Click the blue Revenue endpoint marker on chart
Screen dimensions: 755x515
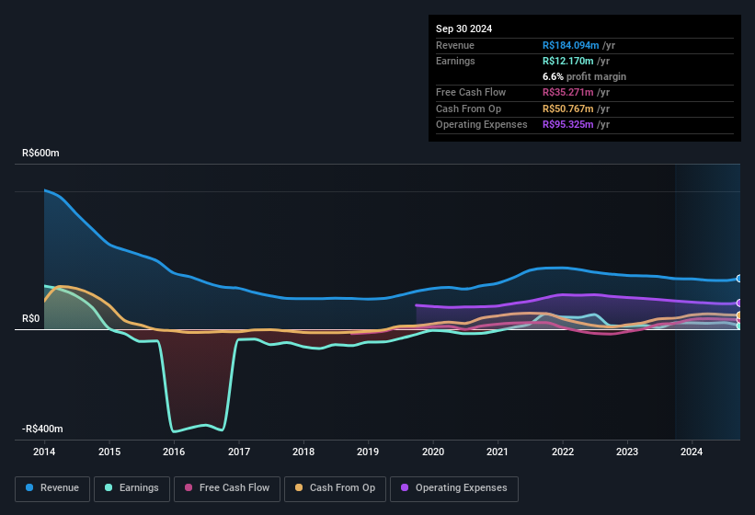739,279
